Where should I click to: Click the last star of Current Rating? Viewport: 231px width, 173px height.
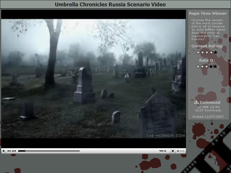(215, 52)
